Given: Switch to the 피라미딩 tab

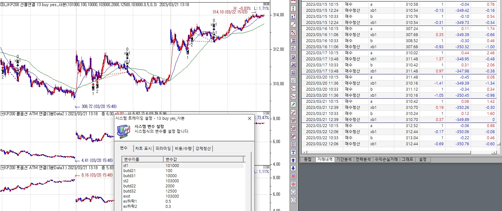Looking at the screenshot, I should tap(163, 148).
